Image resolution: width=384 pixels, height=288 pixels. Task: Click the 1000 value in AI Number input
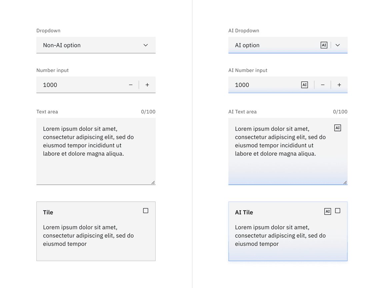pos(242,85)
